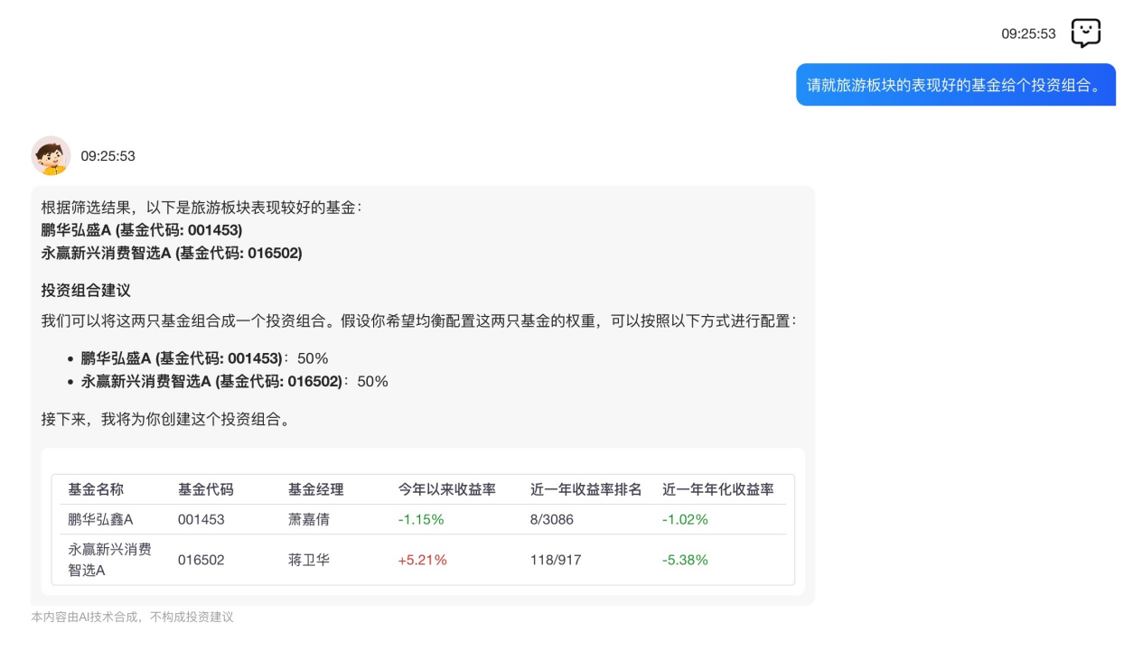Screen dimensions: 1133x650
Task: Click the -5.38% annualized return
Action: [685, 560]
